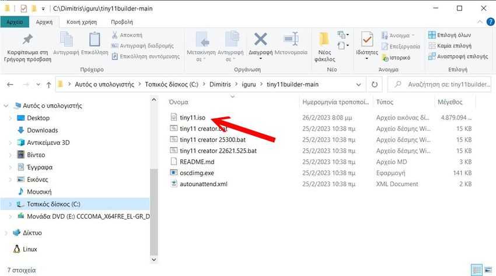
Task: Open the Αντιγραφή σε copy-to menu
Action: (230, 47)
